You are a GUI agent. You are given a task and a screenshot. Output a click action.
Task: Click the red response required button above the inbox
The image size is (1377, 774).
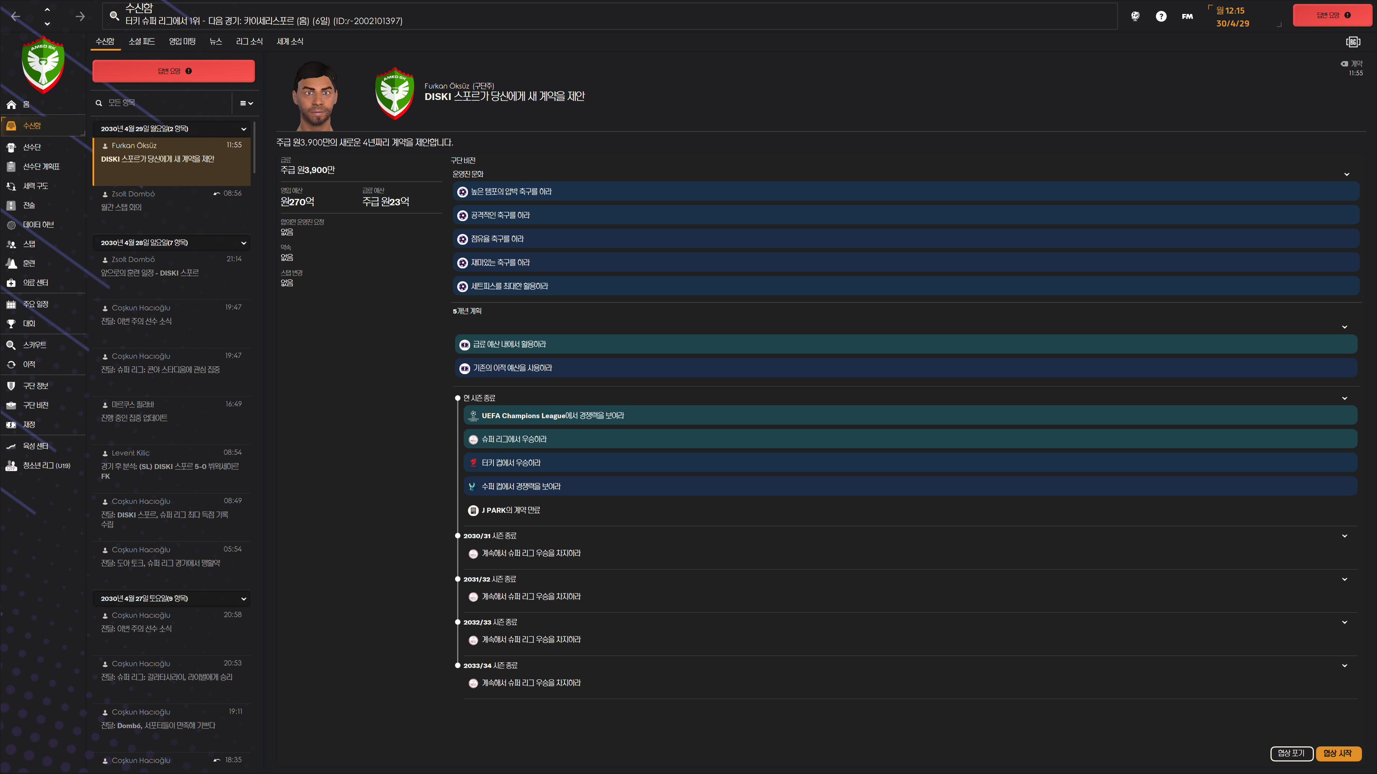tap(174, 71)
